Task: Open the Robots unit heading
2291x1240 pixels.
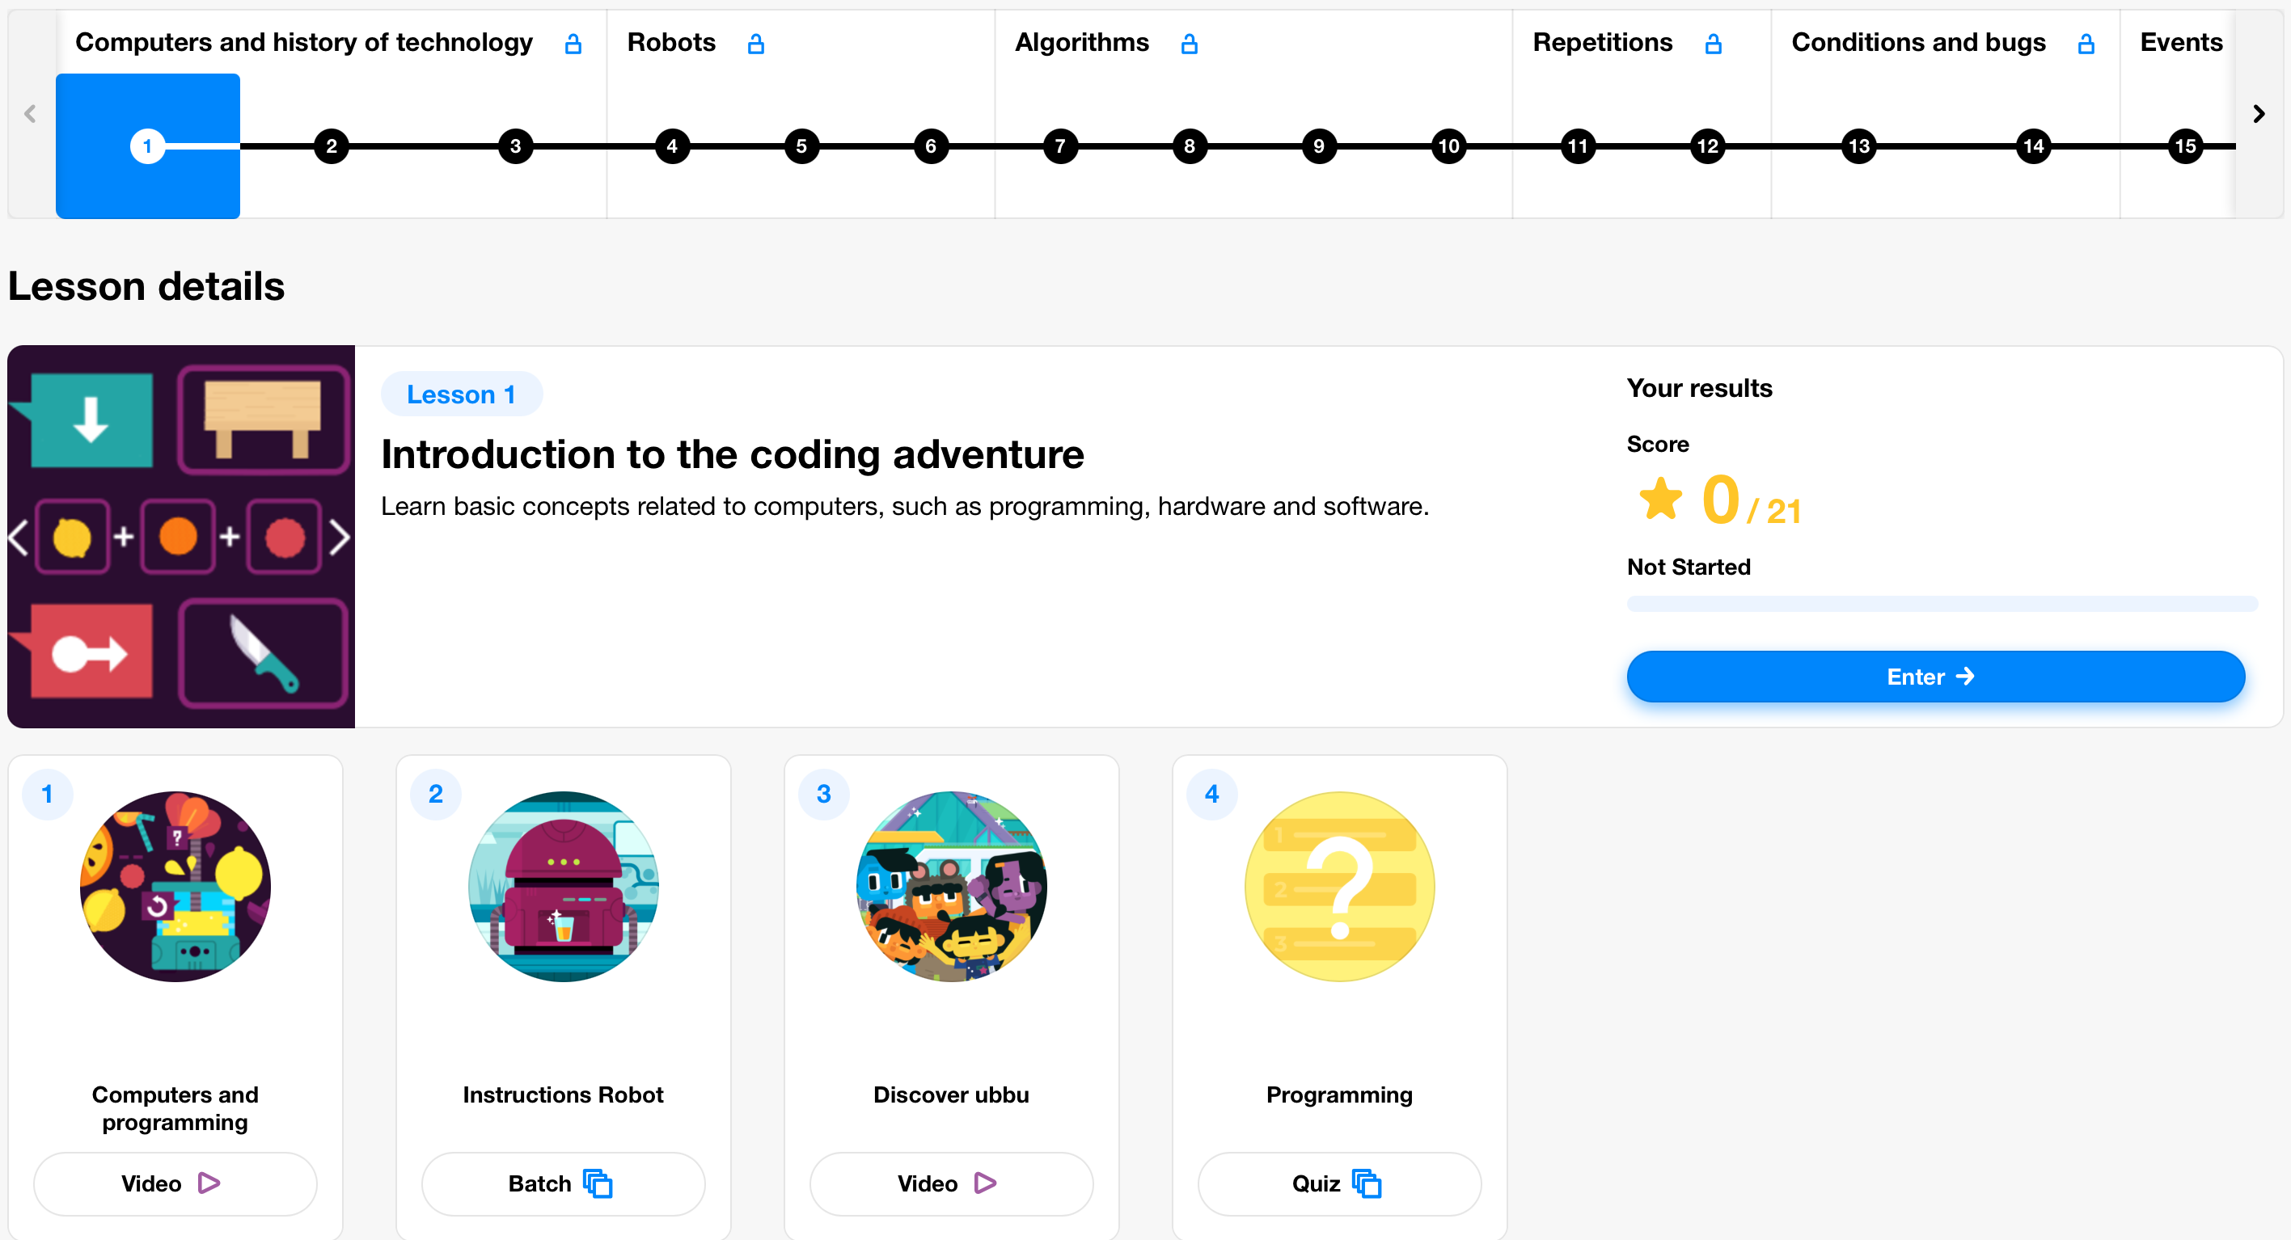Action: pos(671,42)
